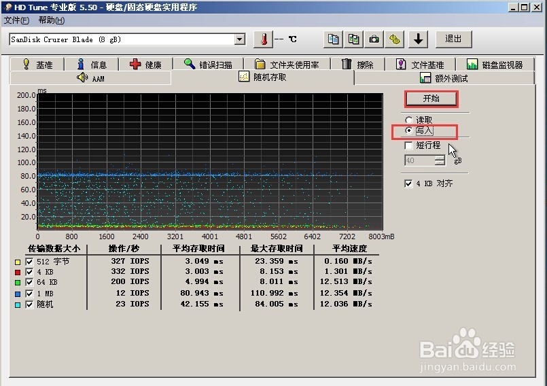This screenshot has width=547, height=386.
Task: Uncheck the 4 KB transfer size checkbox
Action: (x=29, y=272)
